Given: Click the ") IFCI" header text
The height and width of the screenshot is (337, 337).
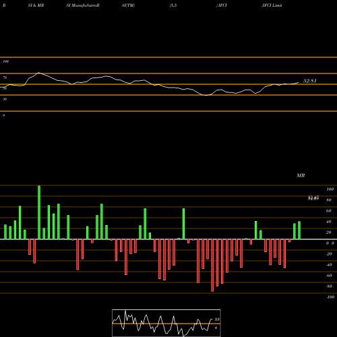Looking at the screenshot, I should pos(222,5).
